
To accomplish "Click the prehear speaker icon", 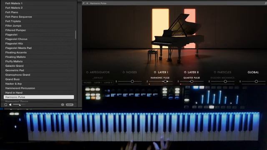I will click(x=10, y=105).
